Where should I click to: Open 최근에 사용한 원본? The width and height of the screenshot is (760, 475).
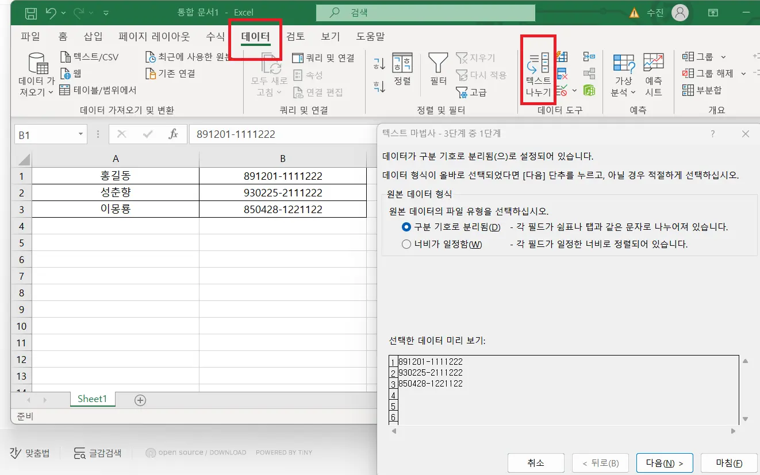coord(188,57)
